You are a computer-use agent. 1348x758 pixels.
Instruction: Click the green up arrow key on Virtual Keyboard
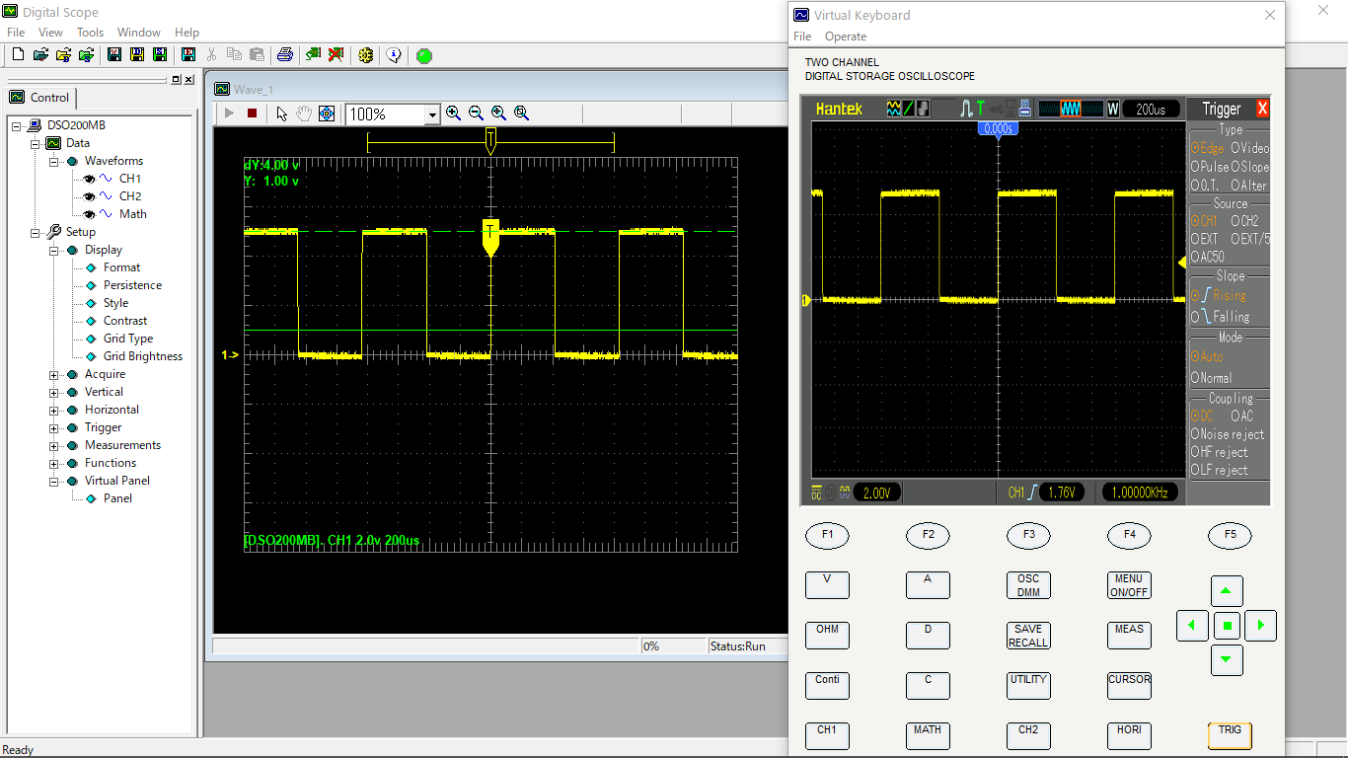point(1227,591)
